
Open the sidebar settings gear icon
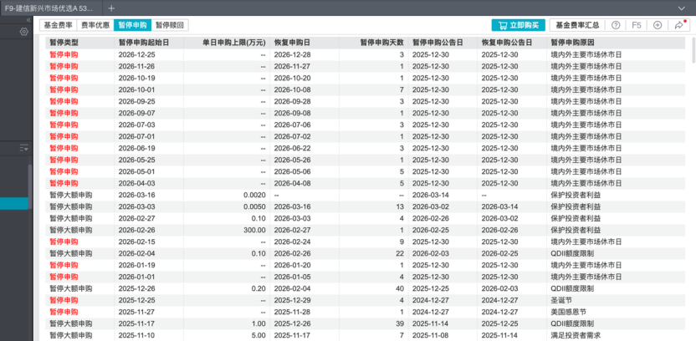pos(23,31)
